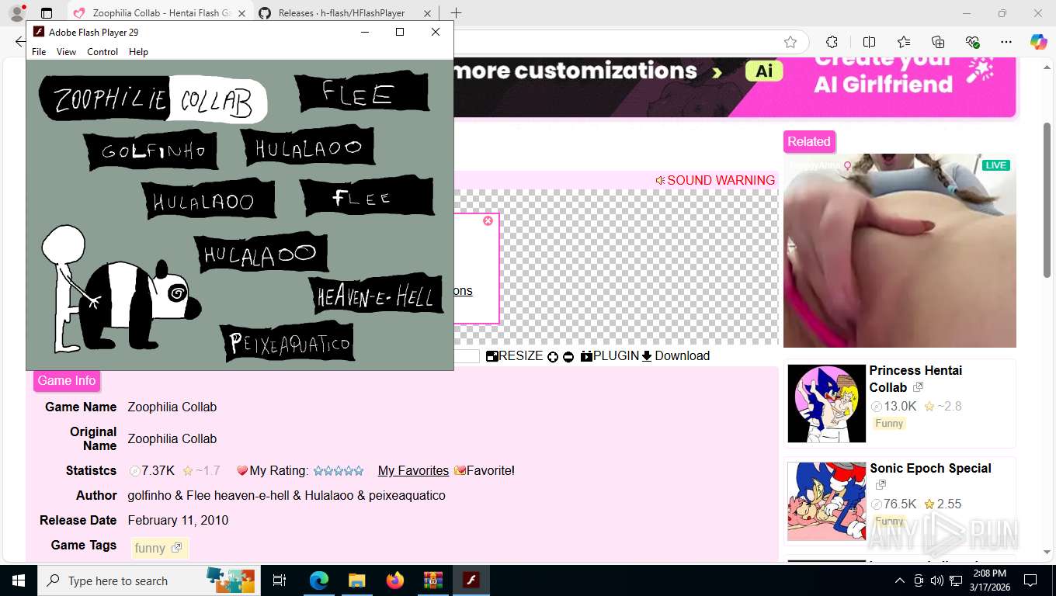Select the Flash Player taskbar icon
The width and height of the screenshot is (1056, 596).
tap(471, 580)
